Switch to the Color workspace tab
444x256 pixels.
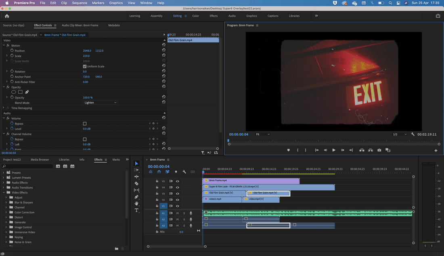pos(196,16)
